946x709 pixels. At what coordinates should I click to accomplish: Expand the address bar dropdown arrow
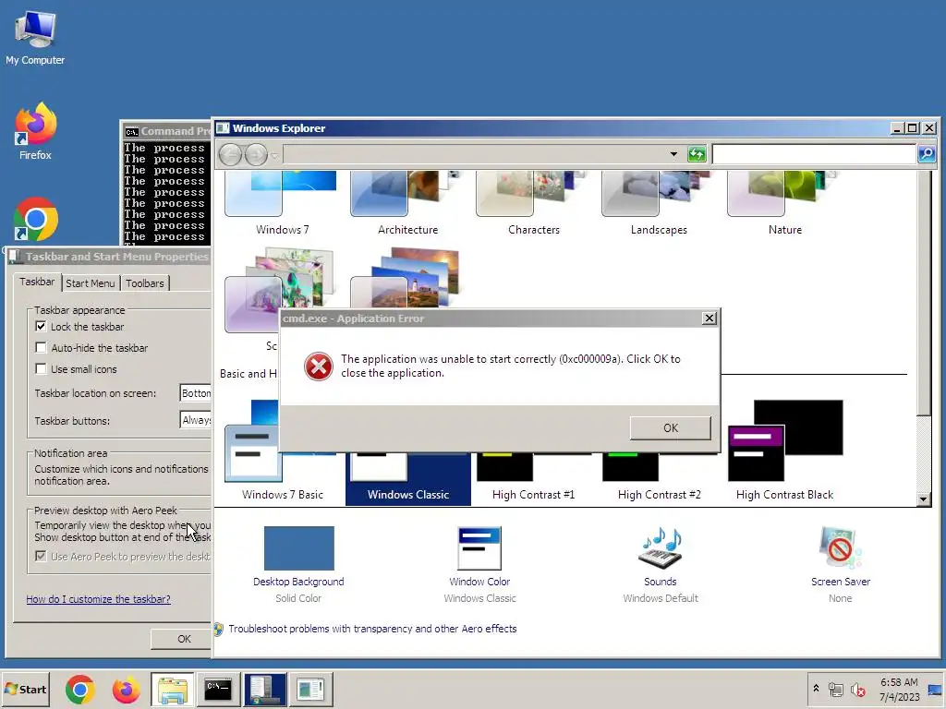click(x=673, y=154)
